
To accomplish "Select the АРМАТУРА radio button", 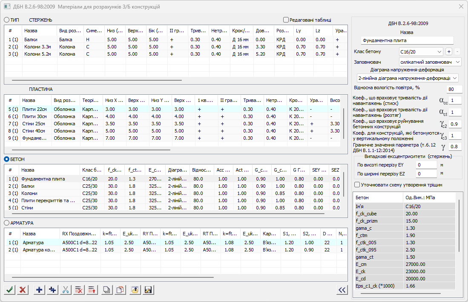I will pos(7,223).
